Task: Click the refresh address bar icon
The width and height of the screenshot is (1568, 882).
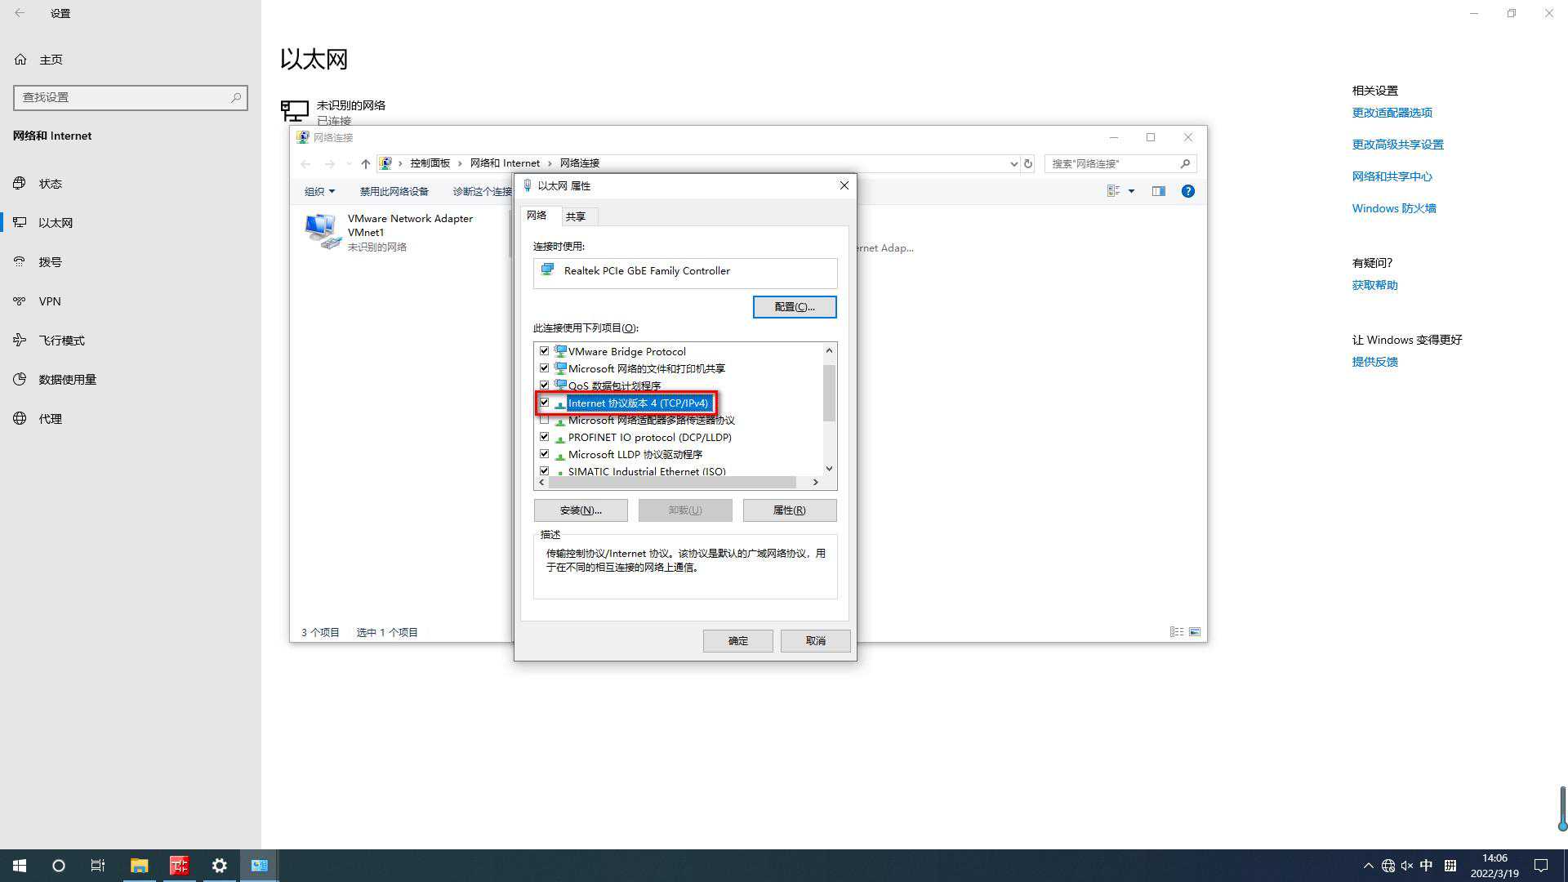Action: coord(1028,163)
